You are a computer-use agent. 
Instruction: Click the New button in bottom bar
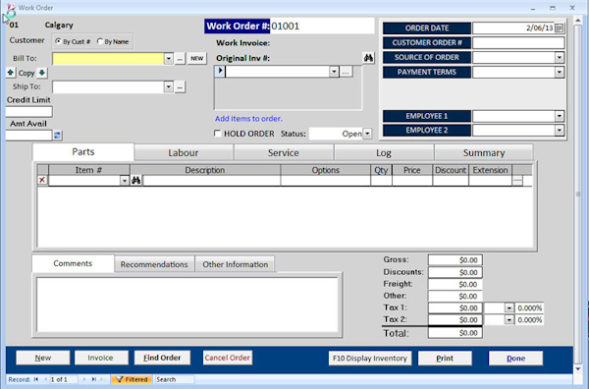[x=43, y=358]
